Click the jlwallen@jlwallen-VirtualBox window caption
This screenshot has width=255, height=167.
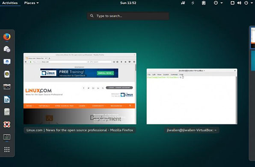point(192,130)
